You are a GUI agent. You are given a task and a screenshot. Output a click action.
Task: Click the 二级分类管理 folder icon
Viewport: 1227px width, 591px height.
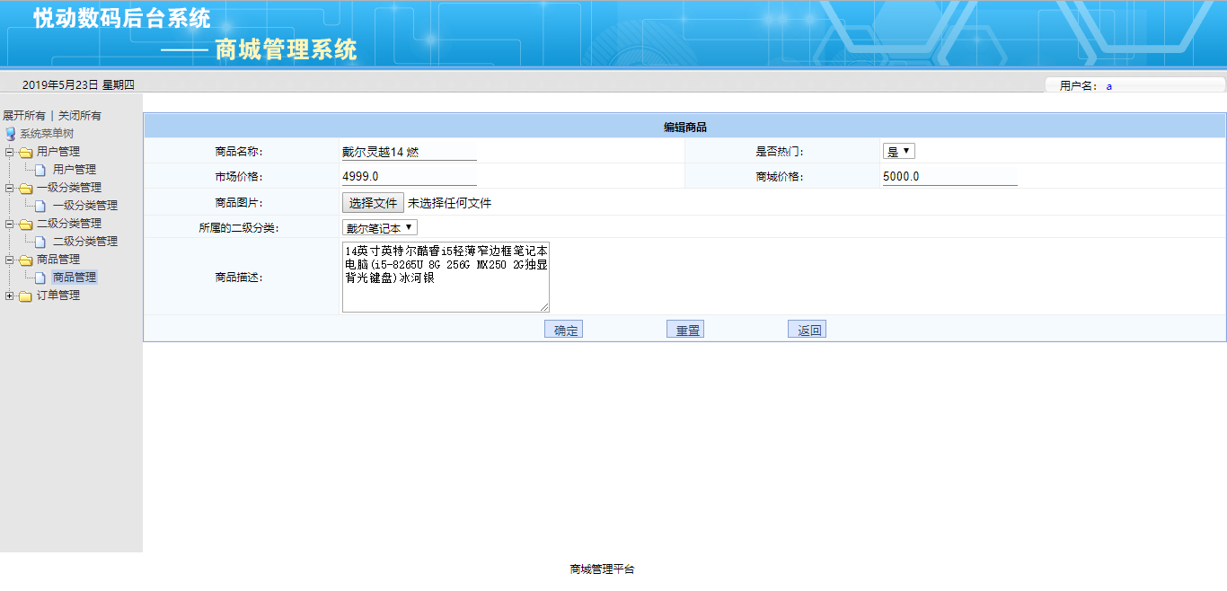point(26,224)
